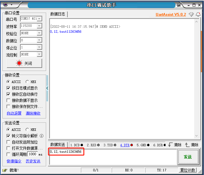
Task: Click the 0/1 status bar field
Action: pyautogui.click(x=96, y=170)
